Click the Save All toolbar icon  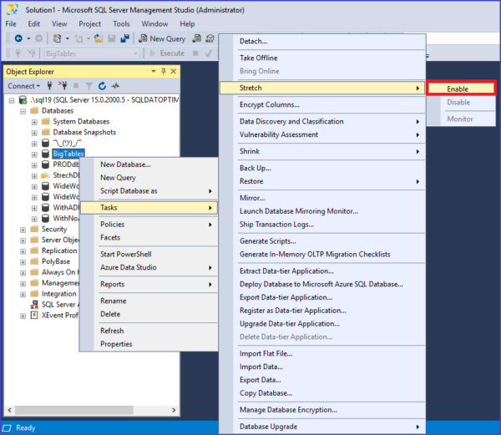click(x=125, y=38)
